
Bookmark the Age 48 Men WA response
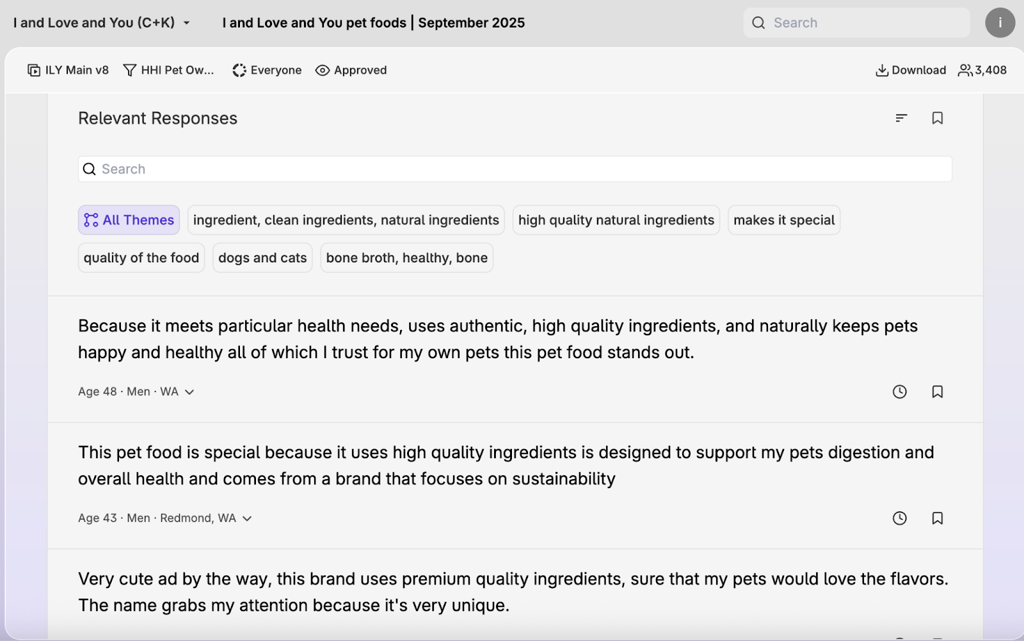pyautogui.click(x=937, y=392)
